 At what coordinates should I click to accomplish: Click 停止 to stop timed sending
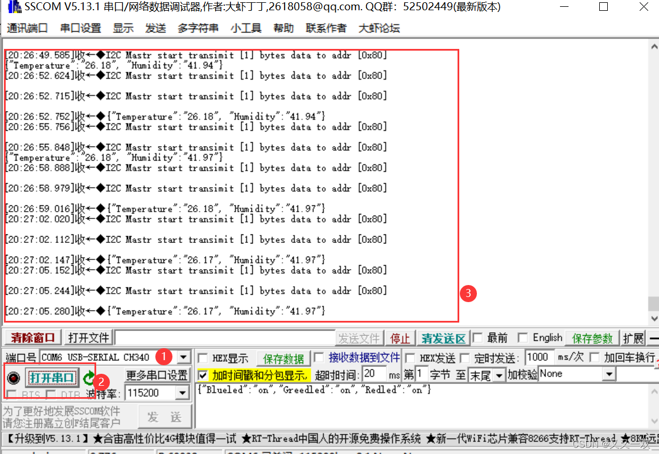400,337
